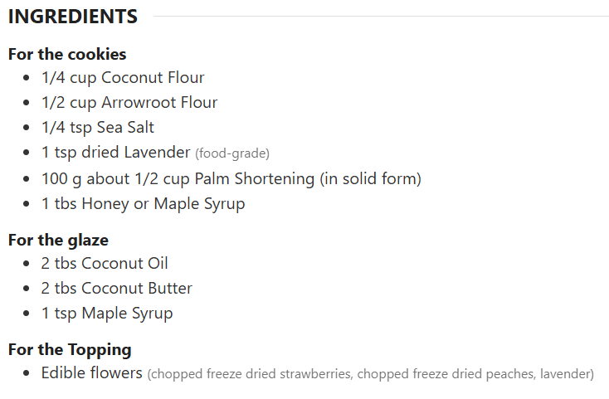The image size is (609, 399).
Task: Click the Sea Salt ingredient line
Action: 98,128
